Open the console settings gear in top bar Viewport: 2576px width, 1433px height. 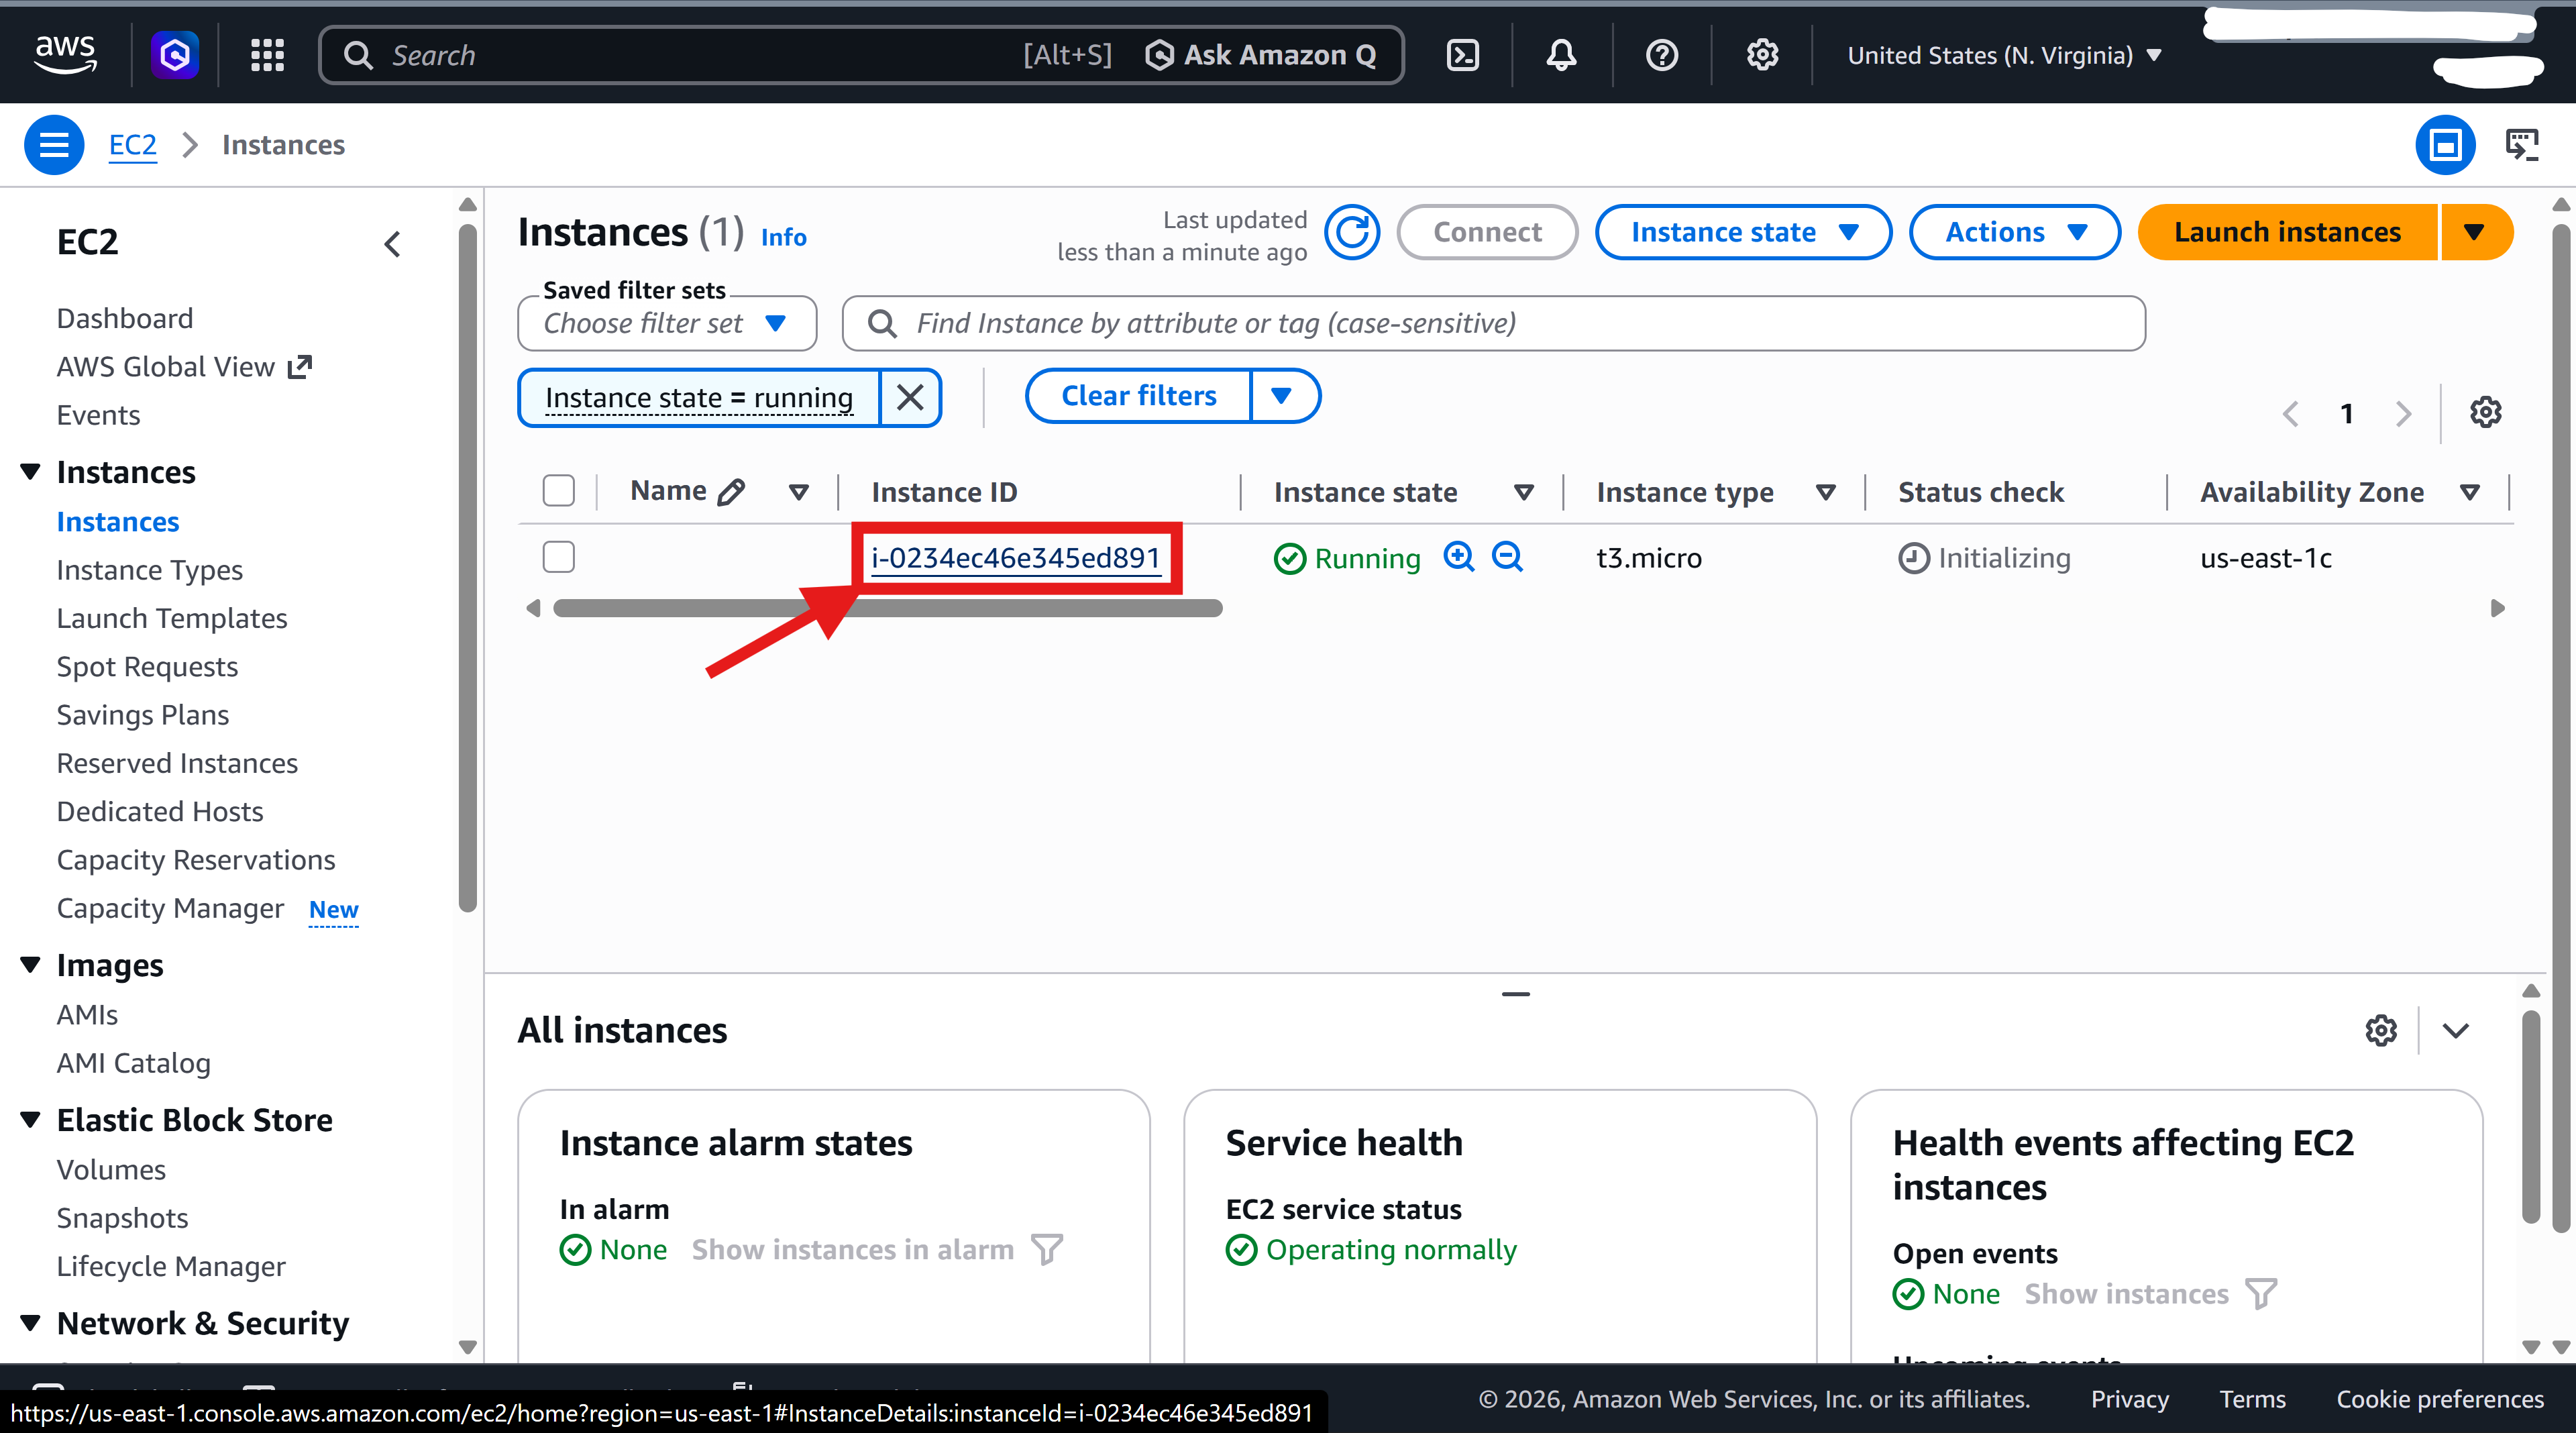(x=1762, y=54)
